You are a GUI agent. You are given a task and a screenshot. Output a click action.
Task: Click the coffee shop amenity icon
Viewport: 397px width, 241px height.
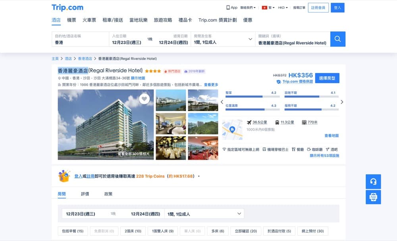pos(308,149)
